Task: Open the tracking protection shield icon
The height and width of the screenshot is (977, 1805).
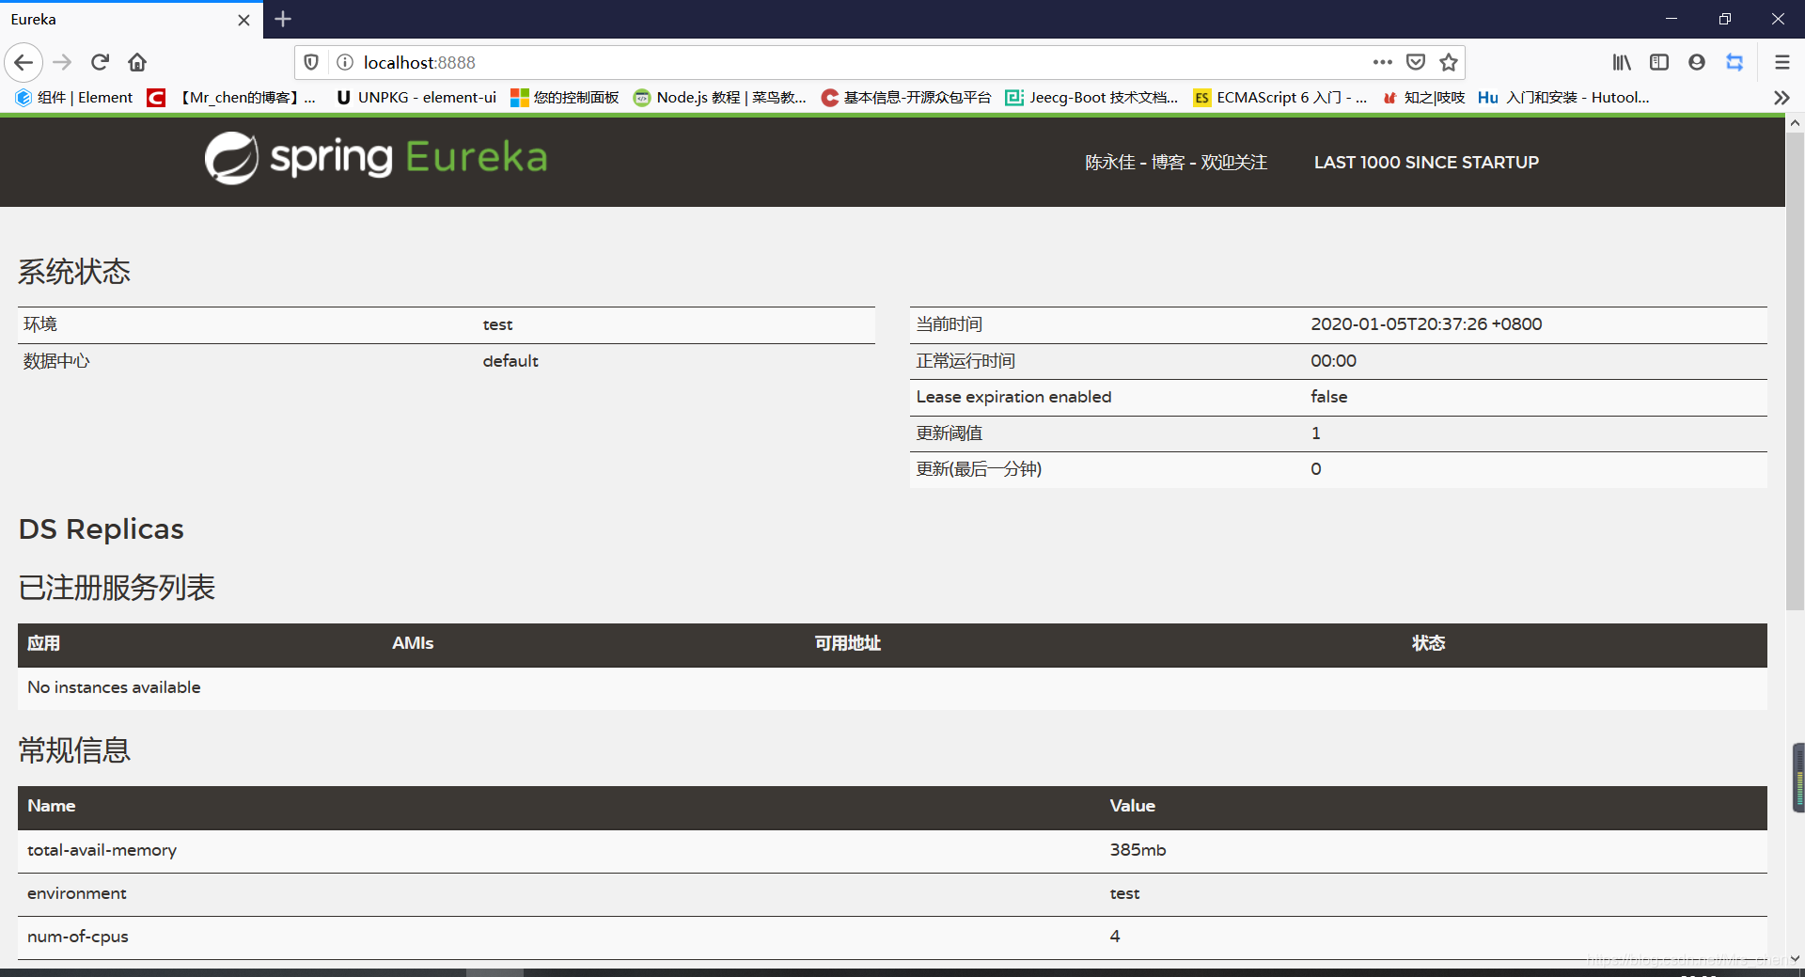Action: coord(311,63)
